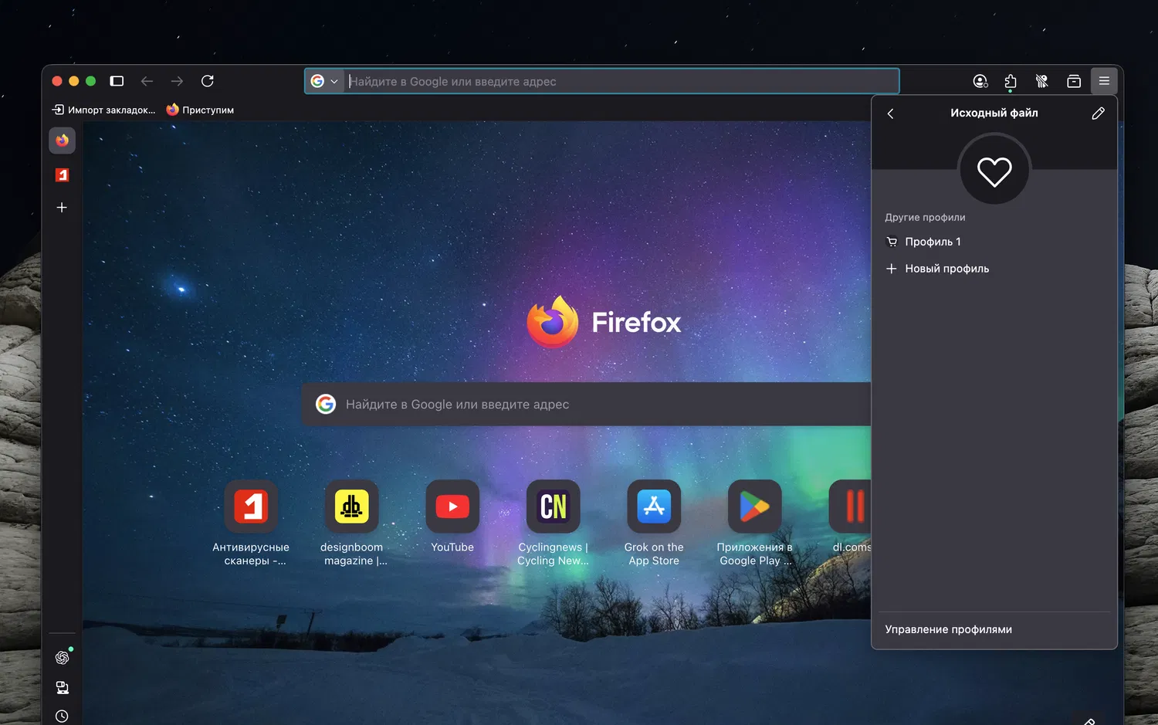Viewport: 1158px width, 725px height.
Task: Click the crossed-out keys toolbar icon
Action: pos(1041,81)
